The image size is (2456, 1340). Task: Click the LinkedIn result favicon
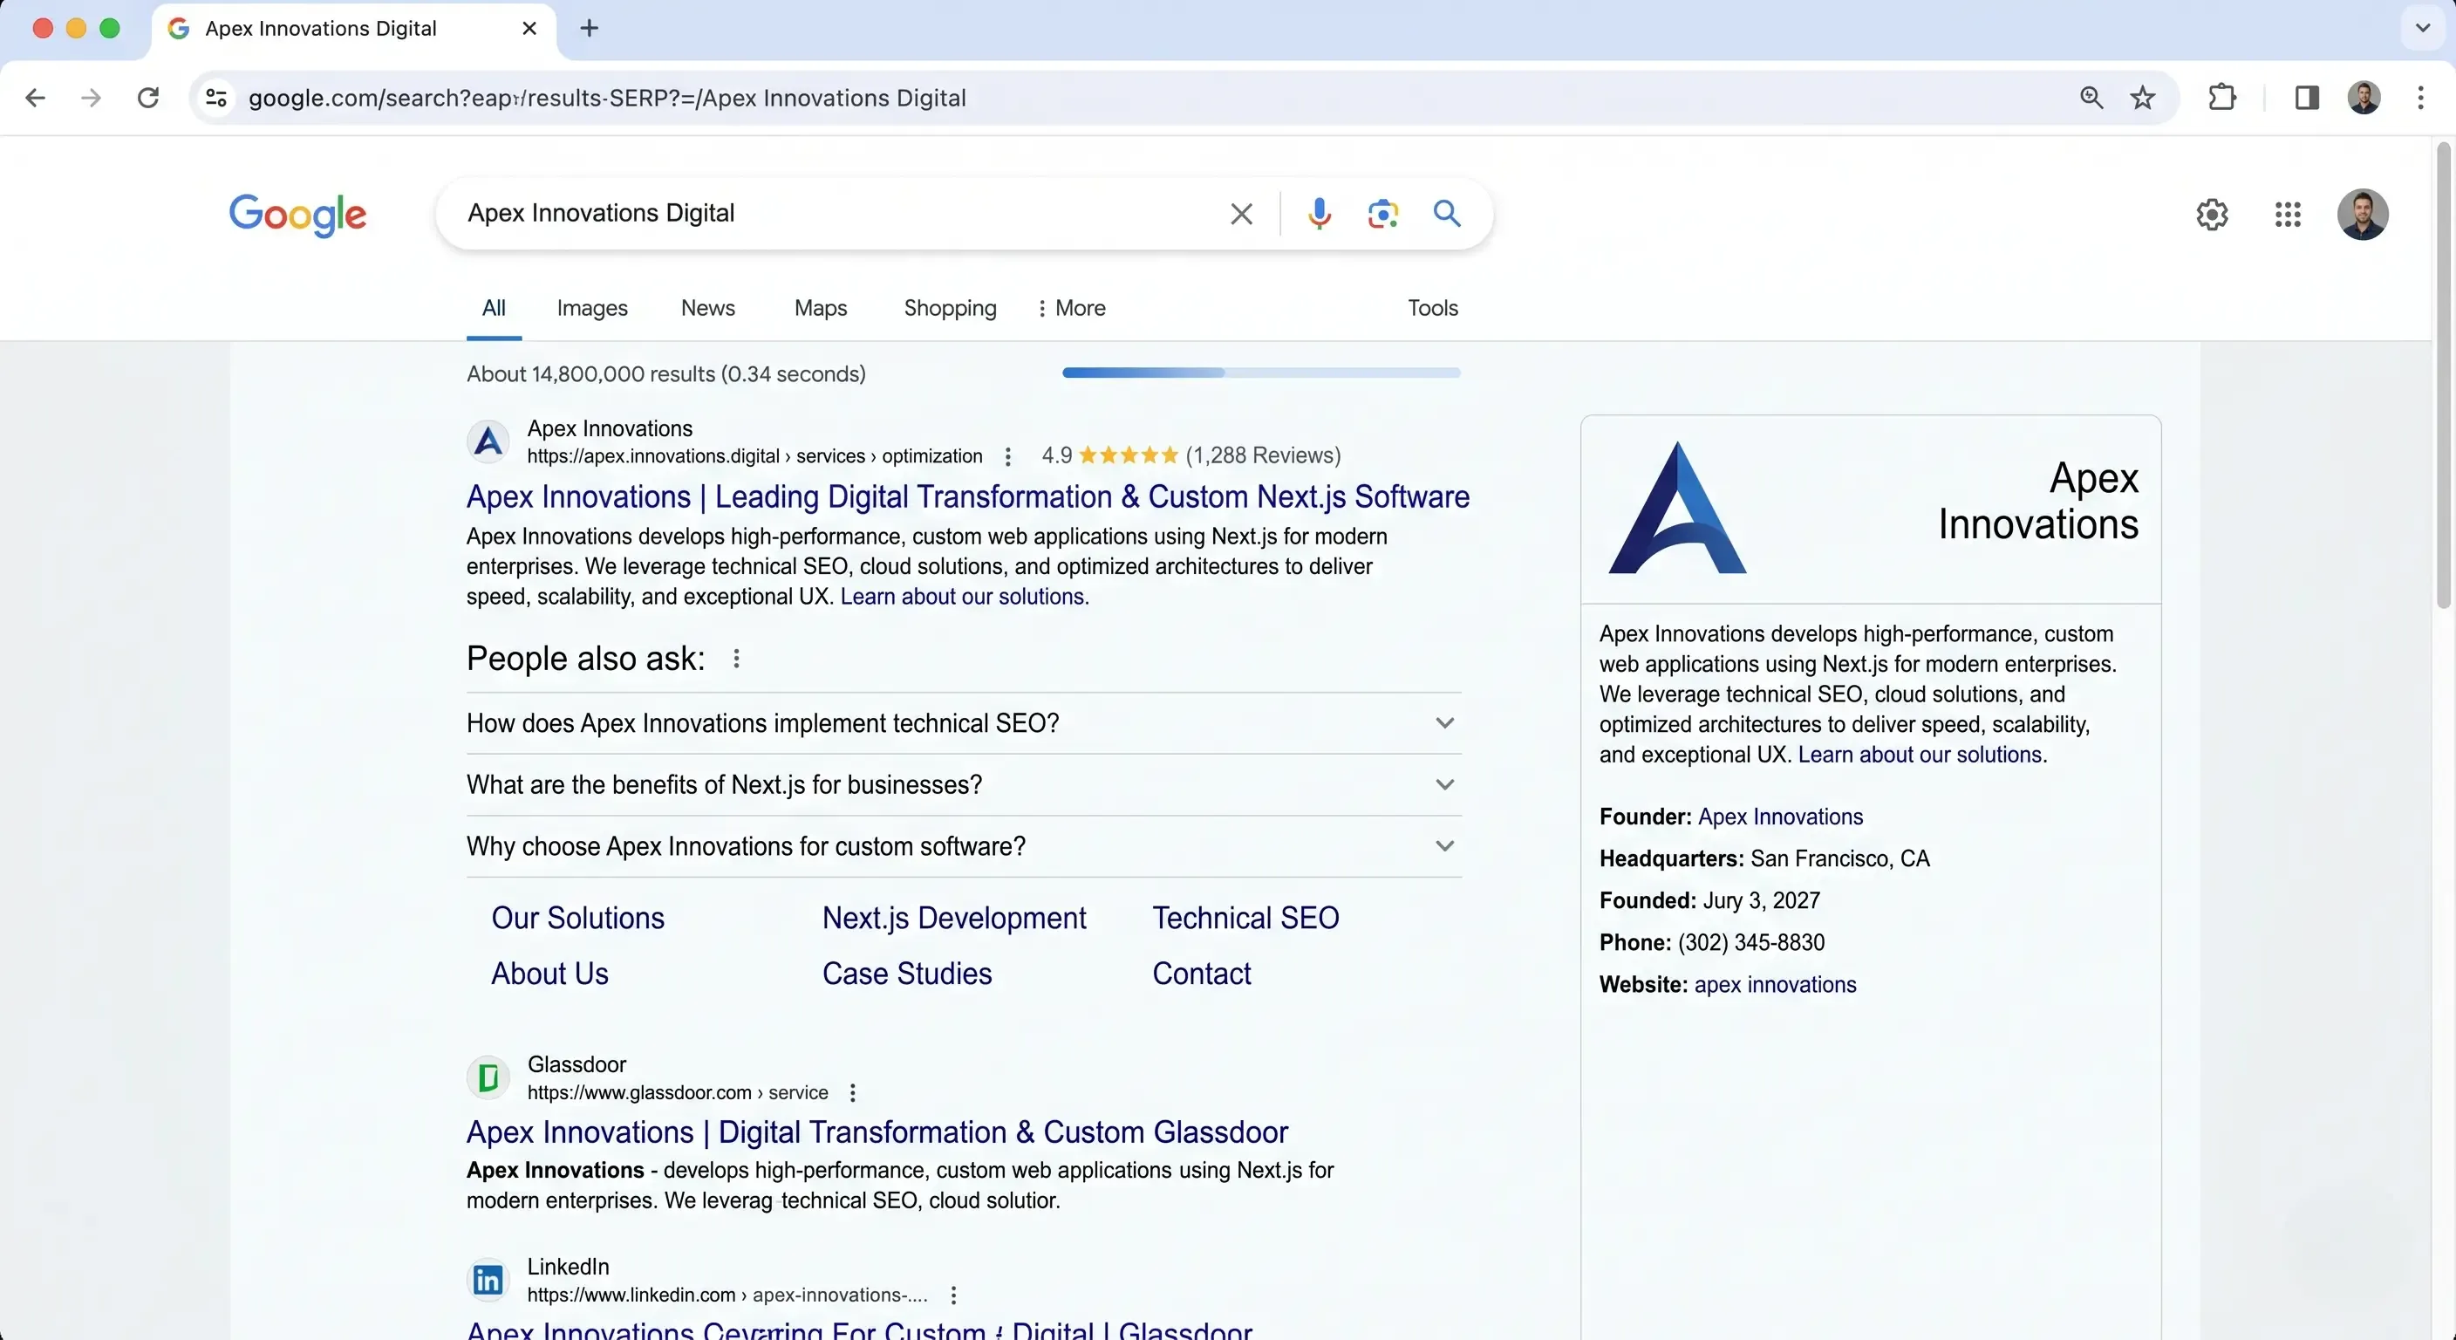(488, 1280)
